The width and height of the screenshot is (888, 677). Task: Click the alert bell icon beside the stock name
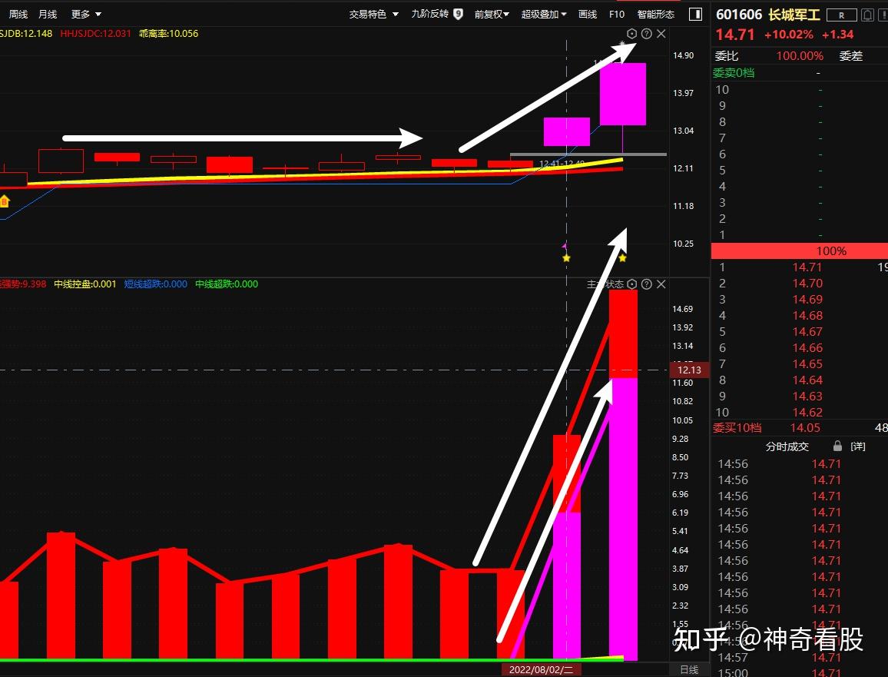click(867, 15)
